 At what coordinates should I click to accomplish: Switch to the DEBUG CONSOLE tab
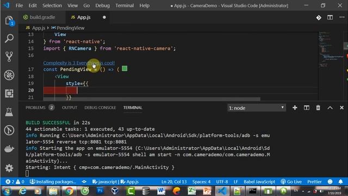[100, 108]
